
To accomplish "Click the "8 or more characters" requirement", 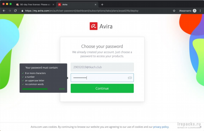I will [x=35, y=73].
